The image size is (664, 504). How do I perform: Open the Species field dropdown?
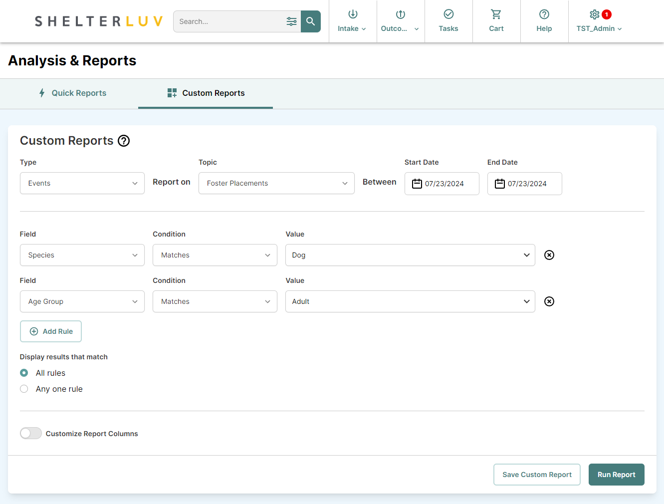pyautogui.click(x=82, y=255)
